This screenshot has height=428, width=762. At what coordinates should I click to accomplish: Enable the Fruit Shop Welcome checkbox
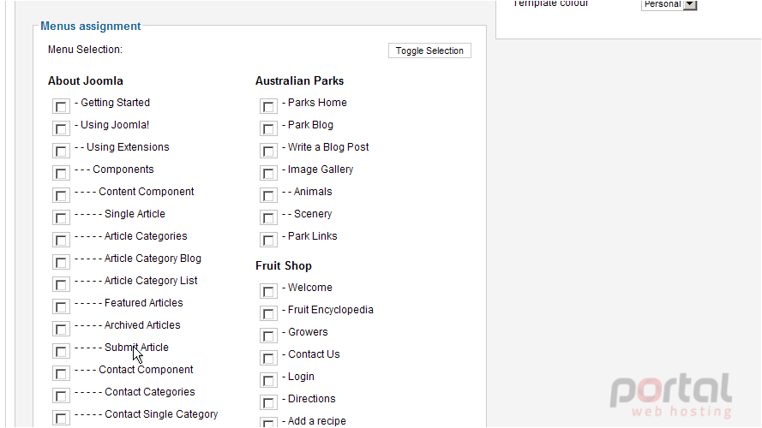pyautogui.click(x=268, y=291)
